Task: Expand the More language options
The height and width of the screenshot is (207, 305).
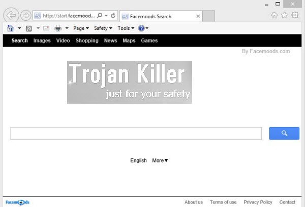Action: (x=160, y=160)
